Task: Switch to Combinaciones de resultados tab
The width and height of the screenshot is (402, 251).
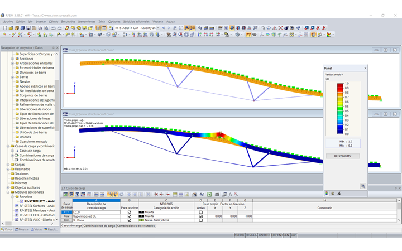Action: [136, 226]
